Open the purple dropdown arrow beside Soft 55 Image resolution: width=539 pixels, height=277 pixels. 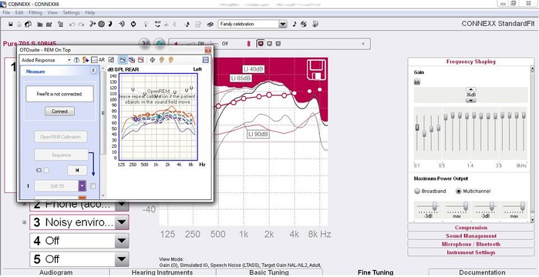point(82,186)
